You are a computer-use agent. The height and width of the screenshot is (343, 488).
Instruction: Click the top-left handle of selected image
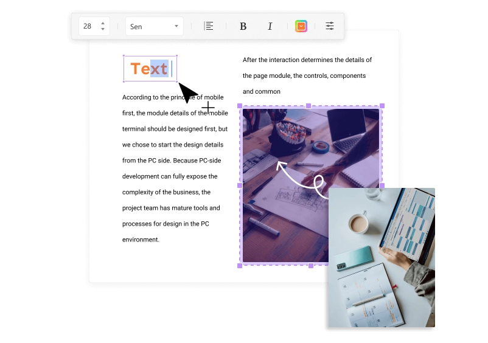tap(240, 106)
